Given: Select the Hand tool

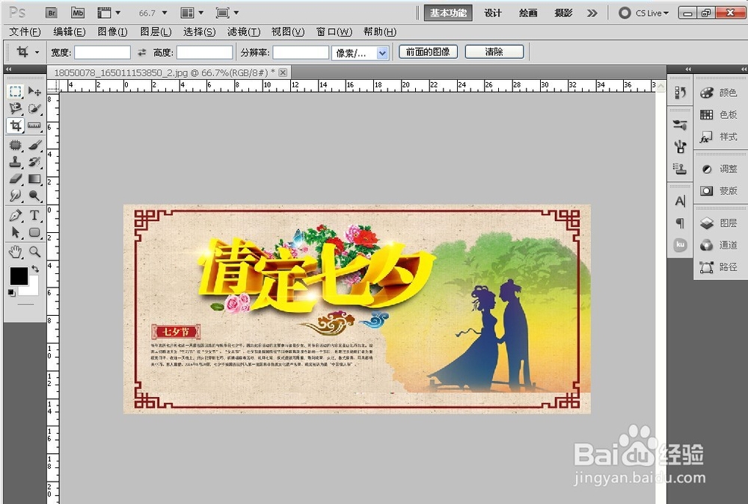Looking at the screenshot, I should click(16, 252).
